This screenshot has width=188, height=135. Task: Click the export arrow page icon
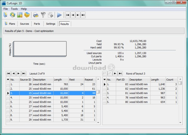tap(50, 15)
